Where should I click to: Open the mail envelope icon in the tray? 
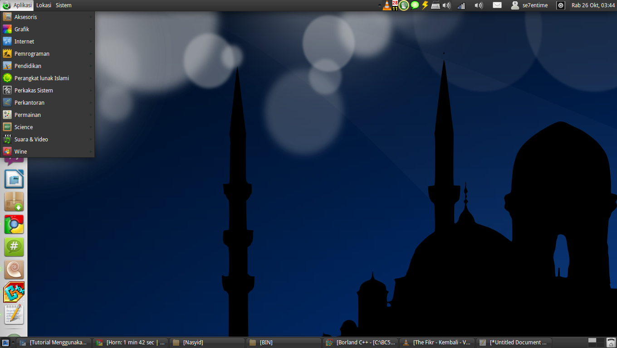[x=497, y=5]
